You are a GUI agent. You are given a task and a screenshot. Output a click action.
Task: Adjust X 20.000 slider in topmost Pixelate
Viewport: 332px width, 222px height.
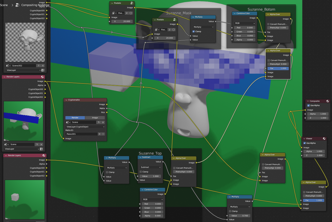coord(122,21)
